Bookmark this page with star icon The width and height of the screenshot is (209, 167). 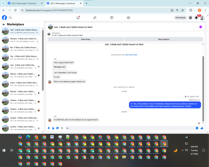183,10
